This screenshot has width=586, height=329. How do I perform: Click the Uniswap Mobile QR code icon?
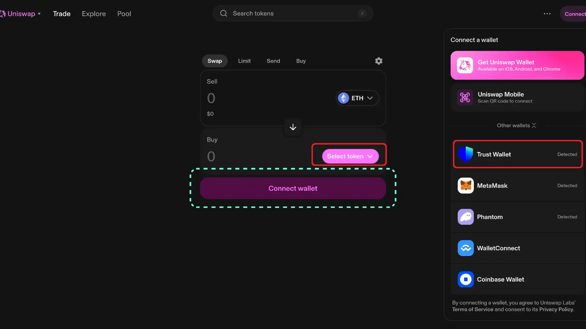tap(465, 98)
